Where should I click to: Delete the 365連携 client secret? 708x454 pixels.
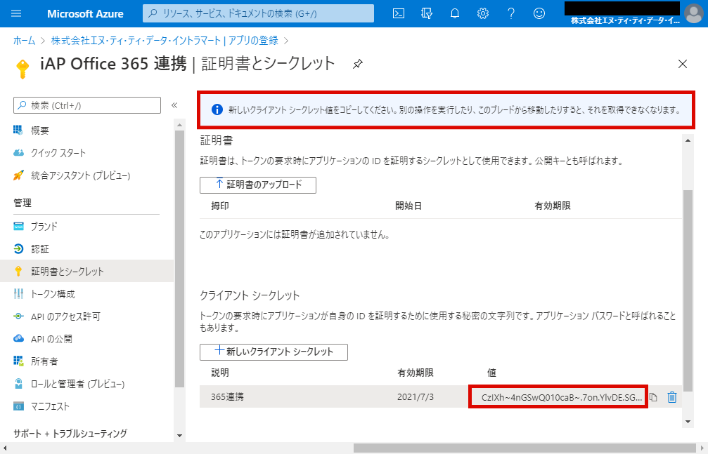tap(672, 396)
